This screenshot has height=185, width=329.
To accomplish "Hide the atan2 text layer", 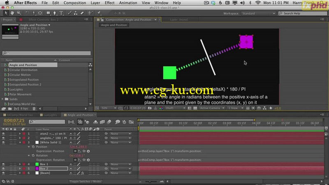I will 3,134.
